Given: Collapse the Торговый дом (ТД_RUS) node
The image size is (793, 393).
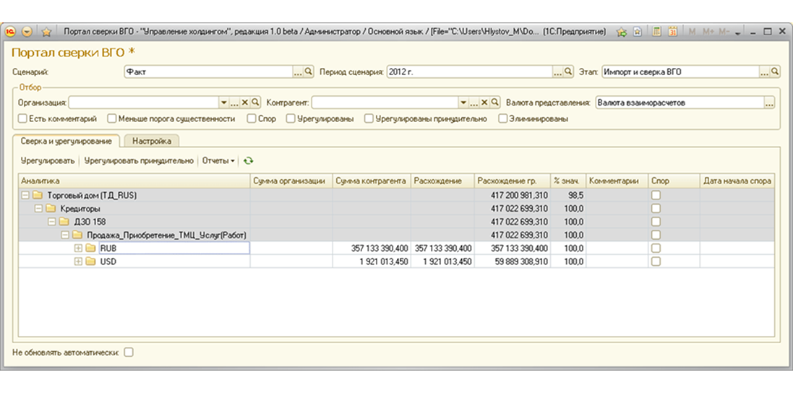Looking at the screenshot, I should click(x=25, y=195).
